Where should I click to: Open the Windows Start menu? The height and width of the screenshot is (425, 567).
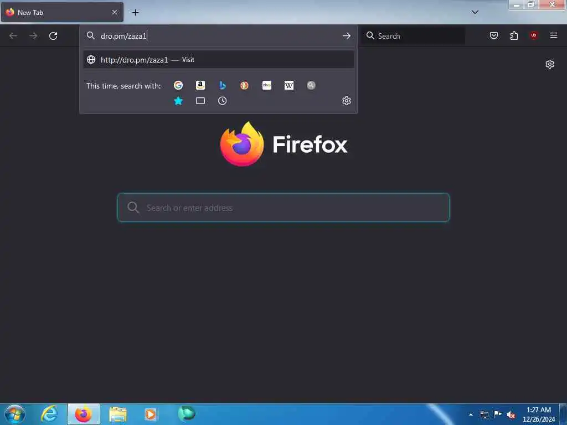[15, 414]
